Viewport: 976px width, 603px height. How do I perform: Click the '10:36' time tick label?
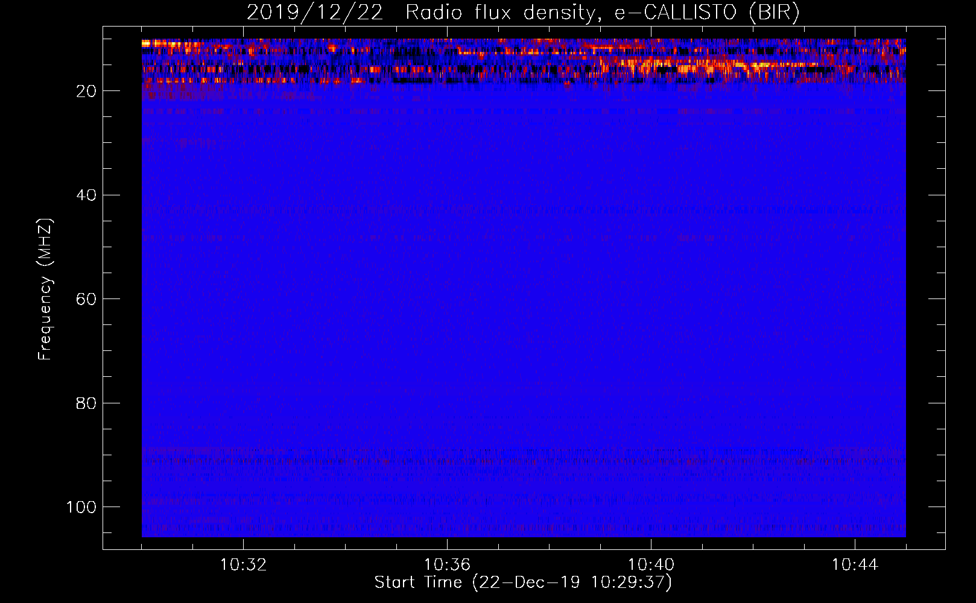click(x=447, y=565)
